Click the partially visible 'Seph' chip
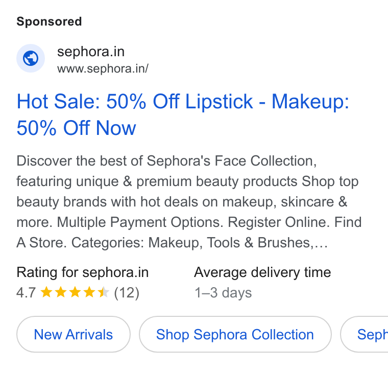This screenshot has height=369, width=388. click(364, 334)
